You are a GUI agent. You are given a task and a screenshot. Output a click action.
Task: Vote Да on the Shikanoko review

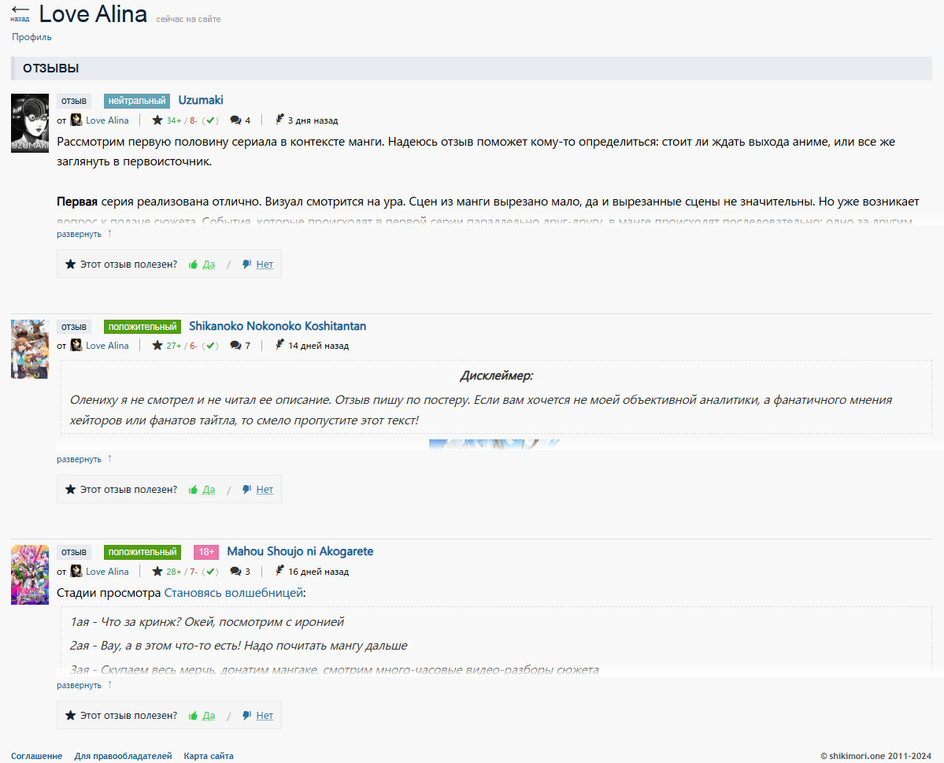click(208, 490)
